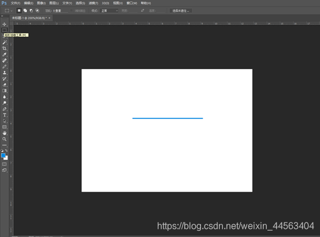Click the blue line on canvas
Image resolution: width=320 pixels, height=237 pixels.
pyautogui.click(x=168, y=118)
